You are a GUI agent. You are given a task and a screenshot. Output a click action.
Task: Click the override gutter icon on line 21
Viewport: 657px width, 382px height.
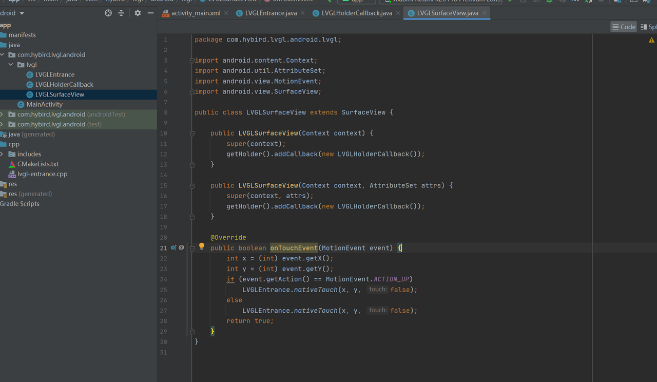(173, 248)
